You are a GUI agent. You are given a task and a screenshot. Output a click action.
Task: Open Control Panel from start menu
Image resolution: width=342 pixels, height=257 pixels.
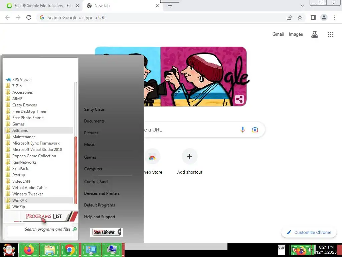click(96, 182)
